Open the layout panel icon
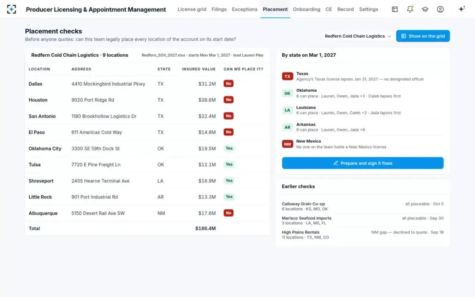Image resolution: width=475 pixels, height=297 pixels. 395,9
